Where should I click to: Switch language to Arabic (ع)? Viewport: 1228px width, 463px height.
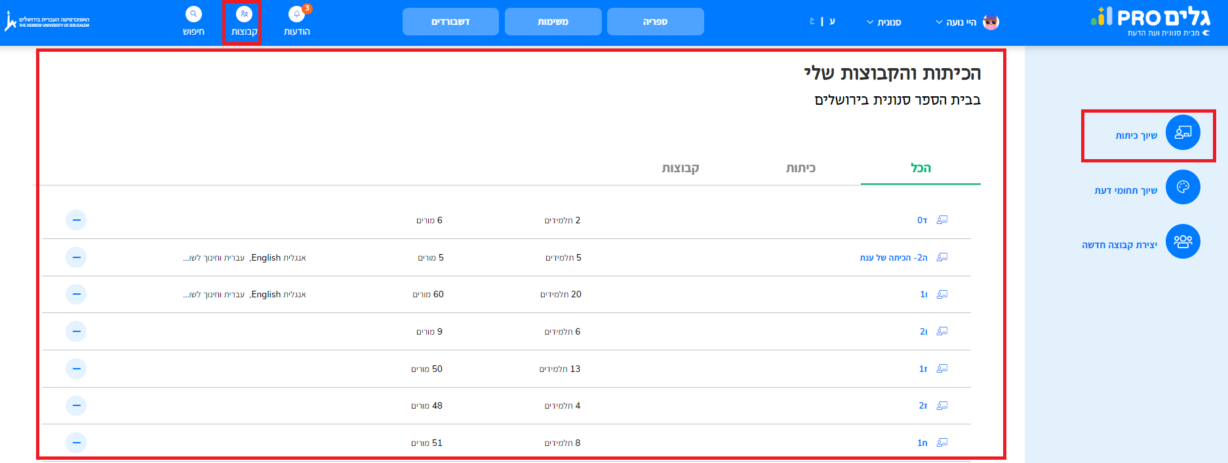[812, 21]
